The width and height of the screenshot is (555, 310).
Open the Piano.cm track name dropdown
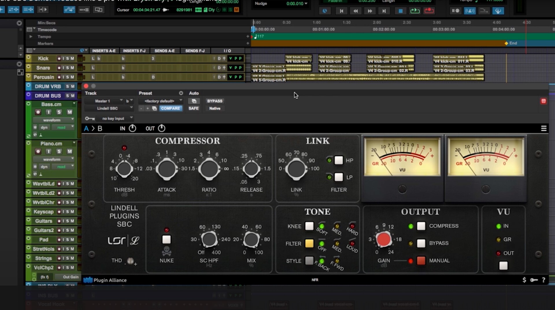coord(74,143)
